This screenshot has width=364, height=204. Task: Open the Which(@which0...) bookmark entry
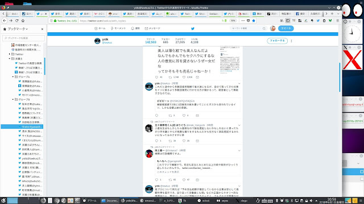(30, 181)
